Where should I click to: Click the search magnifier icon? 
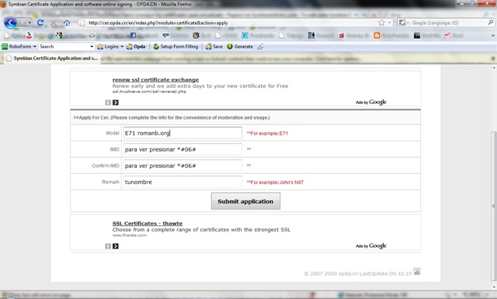pyautogui.click(x=490, y=23)
